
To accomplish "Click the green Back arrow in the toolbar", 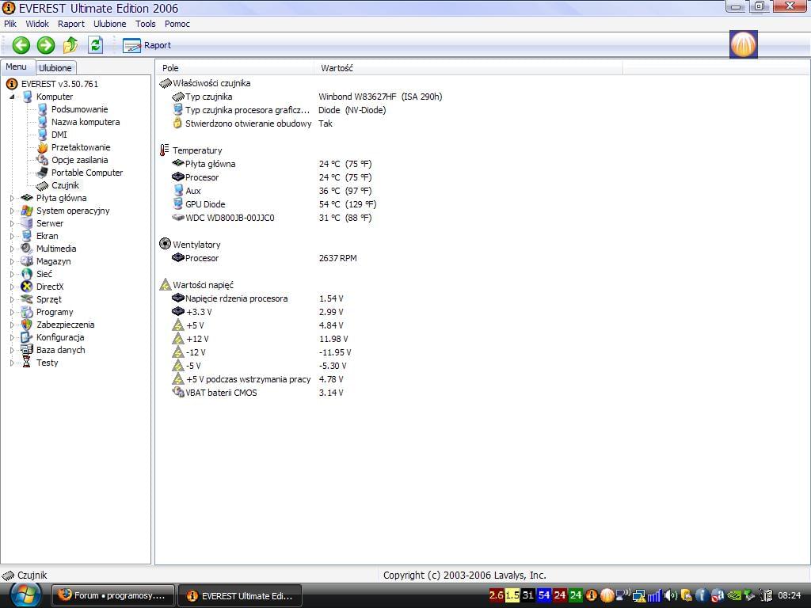I will point(21,45).
